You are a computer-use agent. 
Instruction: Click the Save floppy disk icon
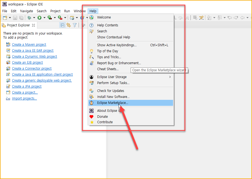(15, 18)
